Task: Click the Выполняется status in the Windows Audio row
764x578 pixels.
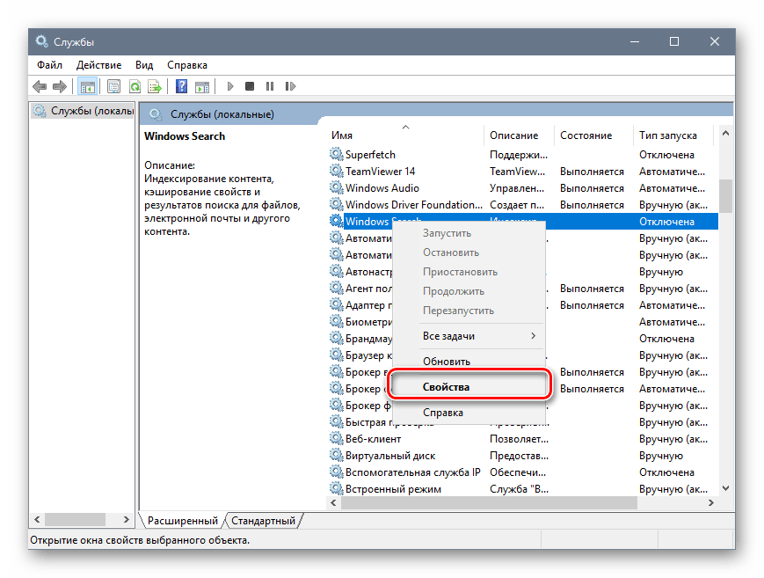Action: point(592,188)
